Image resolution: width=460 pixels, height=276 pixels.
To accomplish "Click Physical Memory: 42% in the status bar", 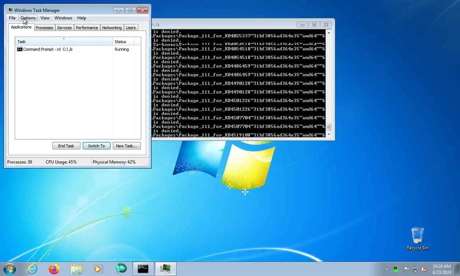I will pos(114,162).
